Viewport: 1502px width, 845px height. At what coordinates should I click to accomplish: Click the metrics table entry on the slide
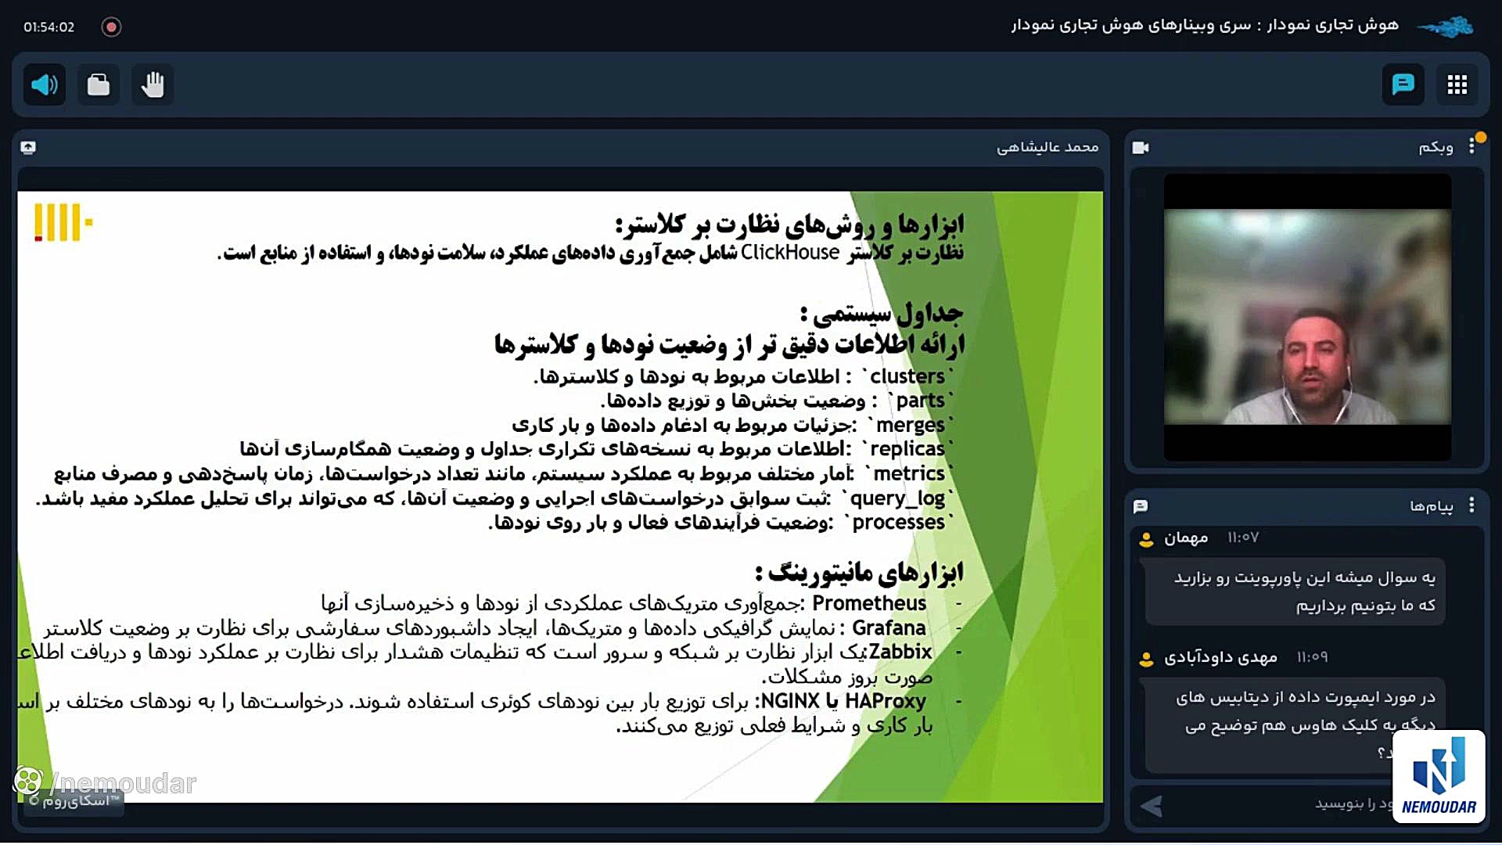click(504, 474)
